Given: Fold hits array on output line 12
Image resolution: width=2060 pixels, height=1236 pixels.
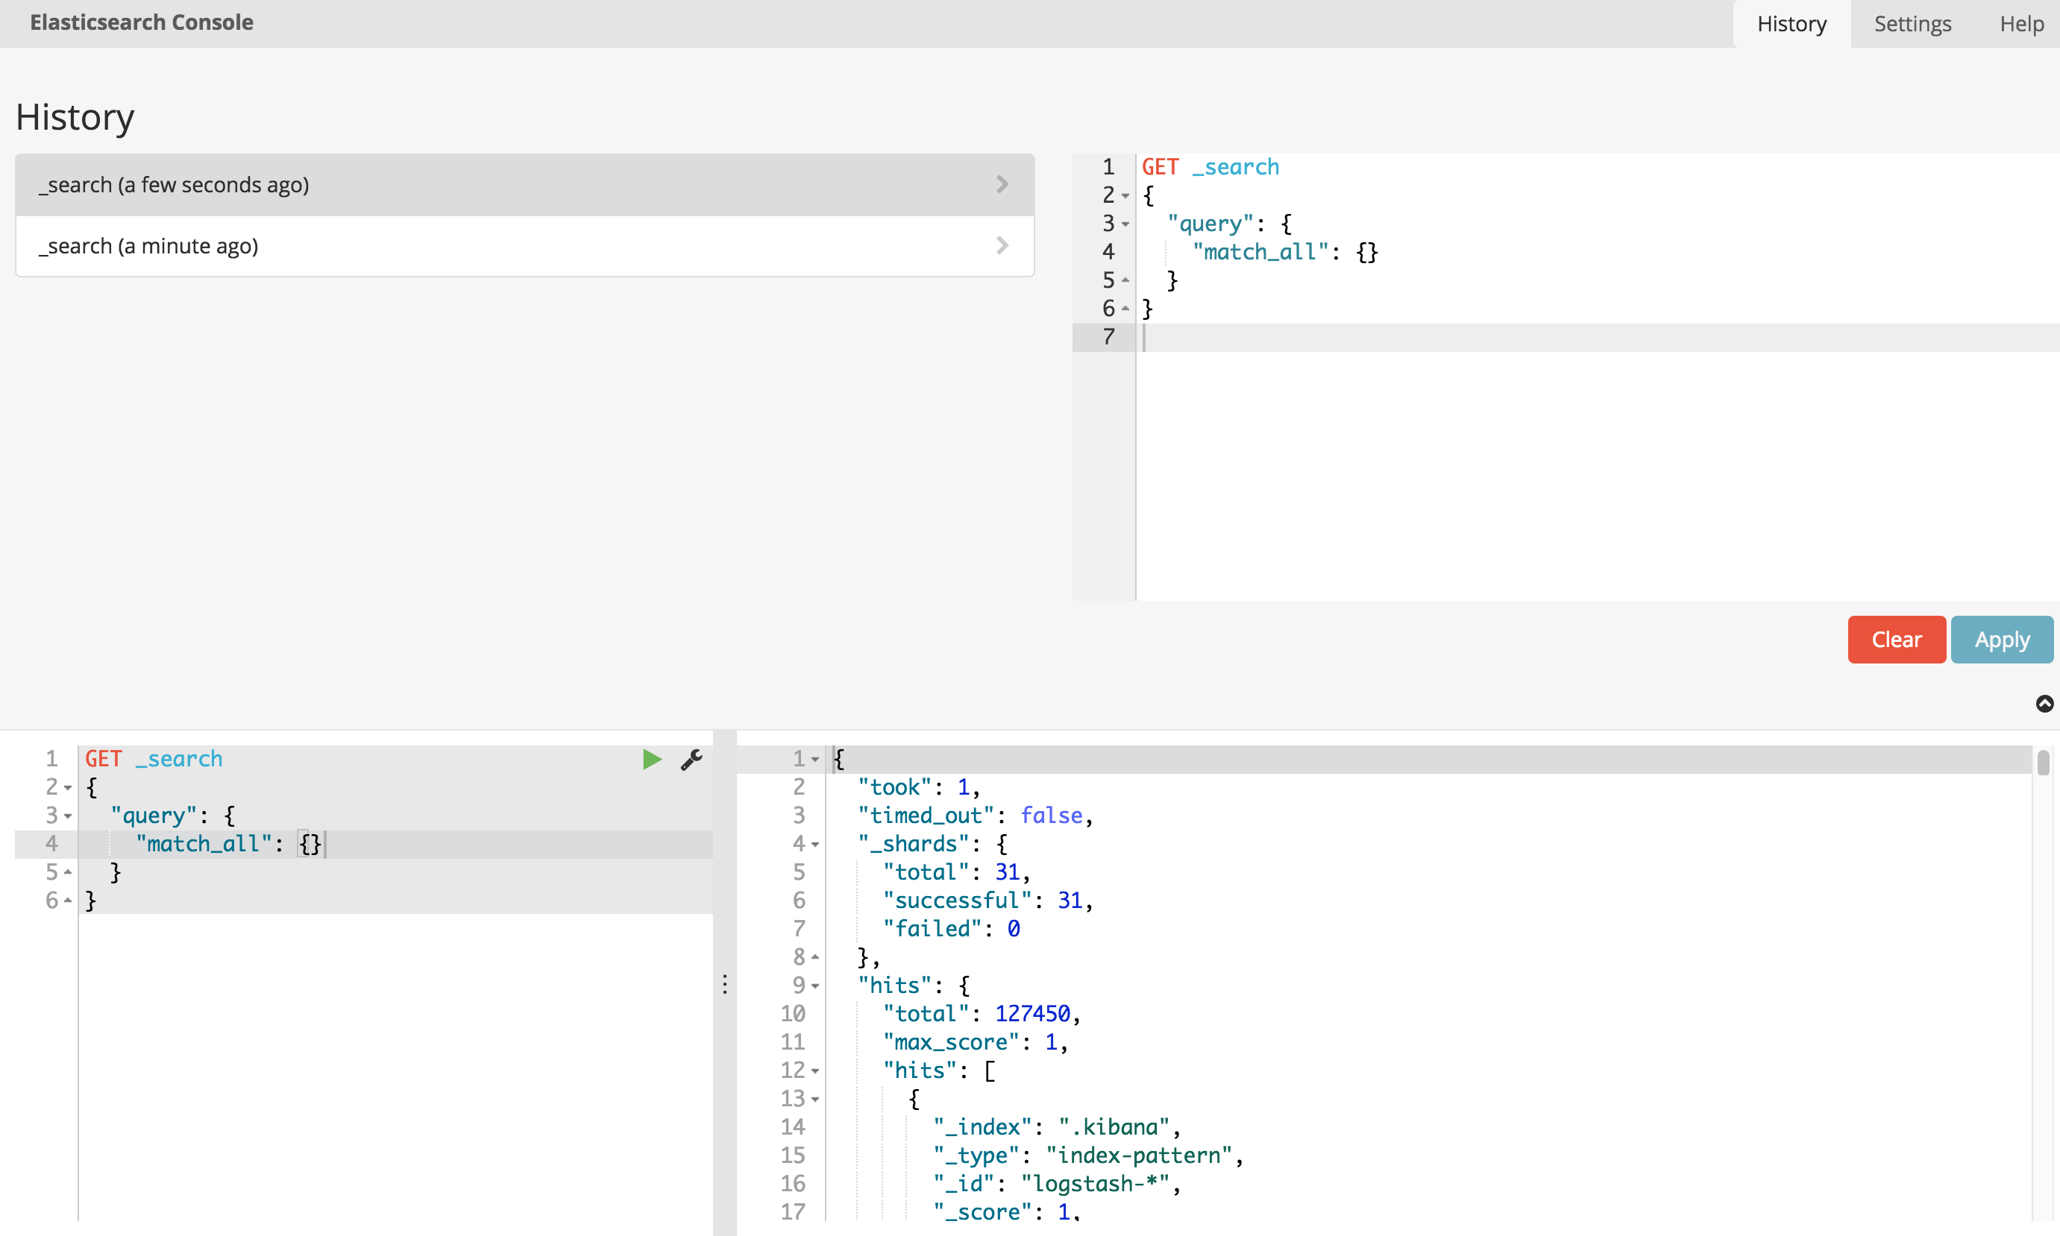Looking at the screenshot, I should pyautogui.click(x=815, y=1071).
